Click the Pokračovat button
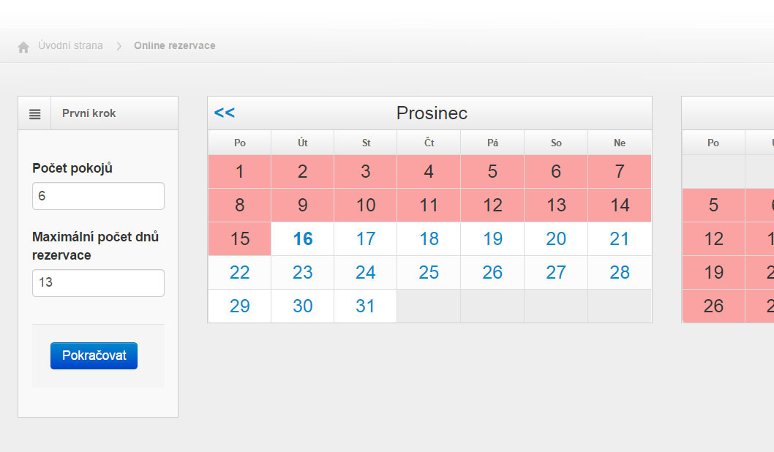This screenshot has width=774, height=452. (94, 355)
